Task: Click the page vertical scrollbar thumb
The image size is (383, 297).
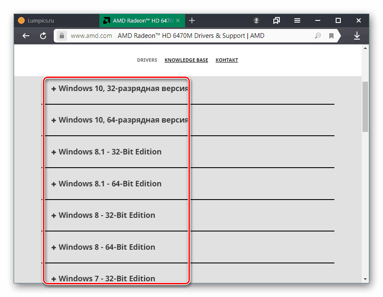Action: 365,107
